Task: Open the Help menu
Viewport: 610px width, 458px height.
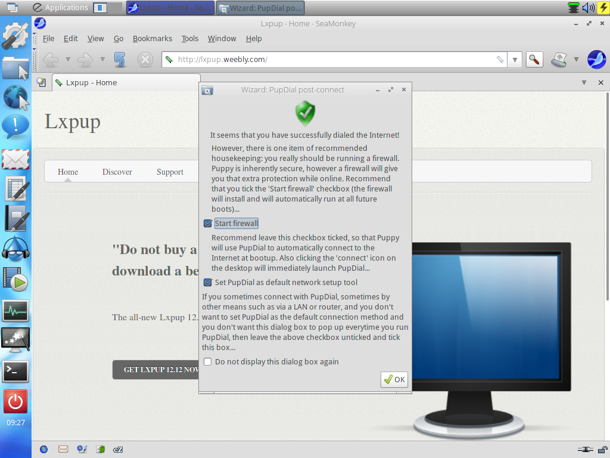Action: tap(254, 39)
